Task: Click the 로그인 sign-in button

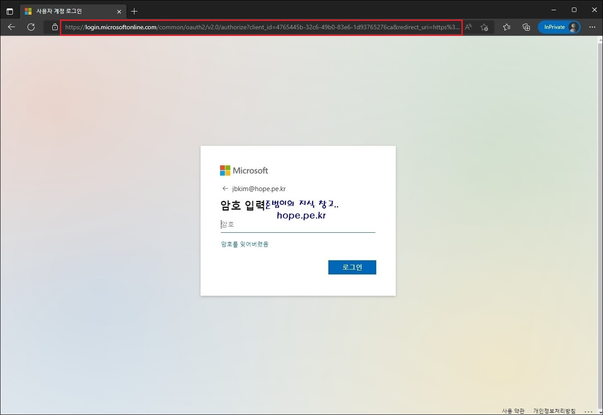Action: (x=352, y=267)
